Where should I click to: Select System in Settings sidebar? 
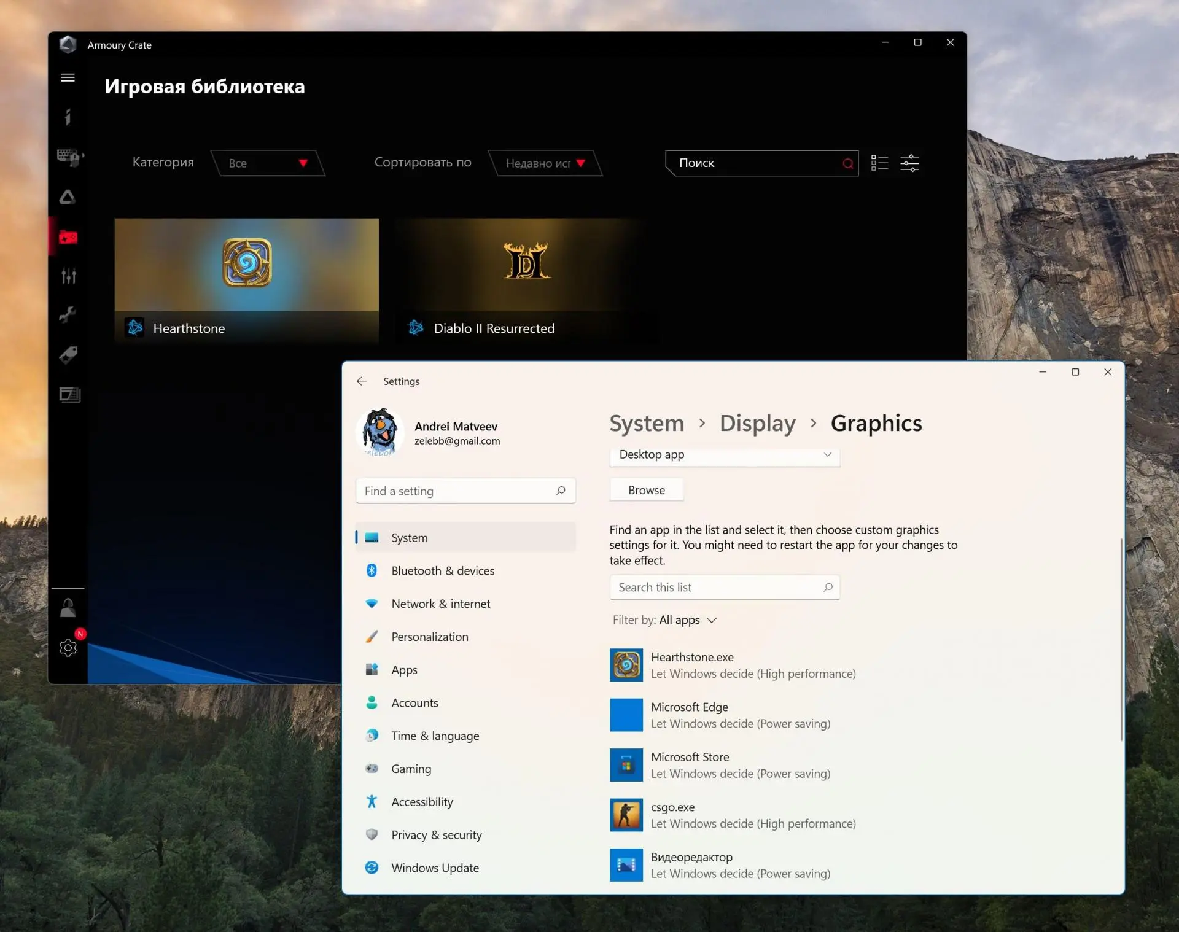tap(465, 537)
